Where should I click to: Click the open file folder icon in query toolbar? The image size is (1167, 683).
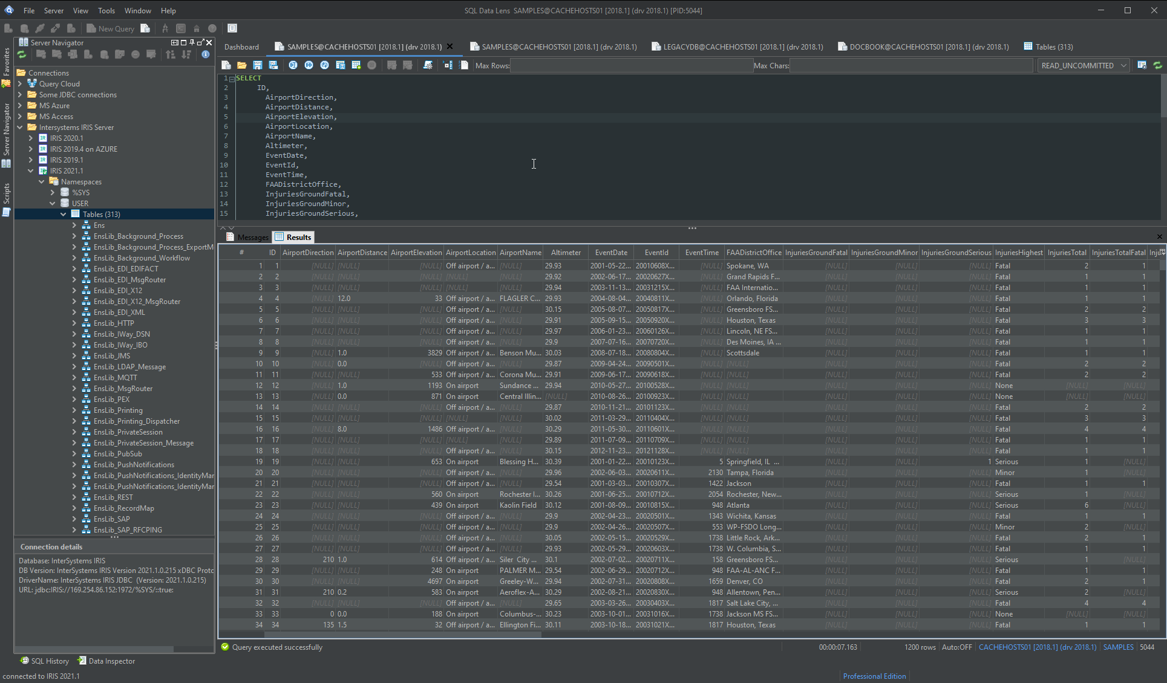click(242, 65)
